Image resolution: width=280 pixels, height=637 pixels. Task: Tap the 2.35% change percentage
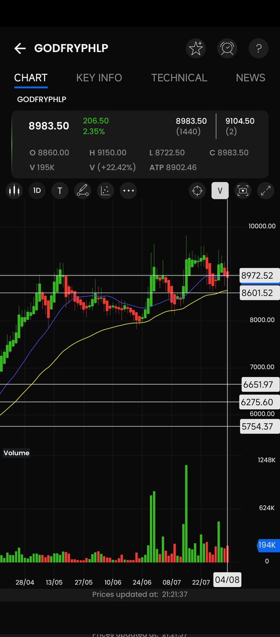[x=94, y=131]
